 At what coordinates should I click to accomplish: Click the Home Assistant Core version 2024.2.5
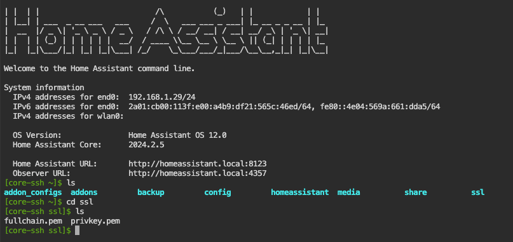(146, 145)
